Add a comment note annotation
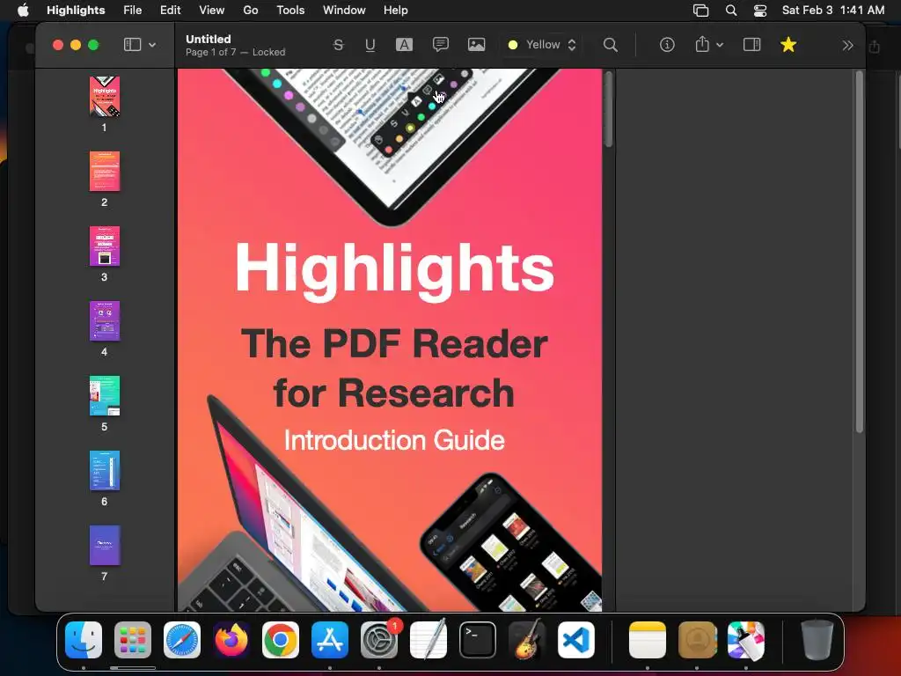 pyautogui.click(x=440, y=45)
